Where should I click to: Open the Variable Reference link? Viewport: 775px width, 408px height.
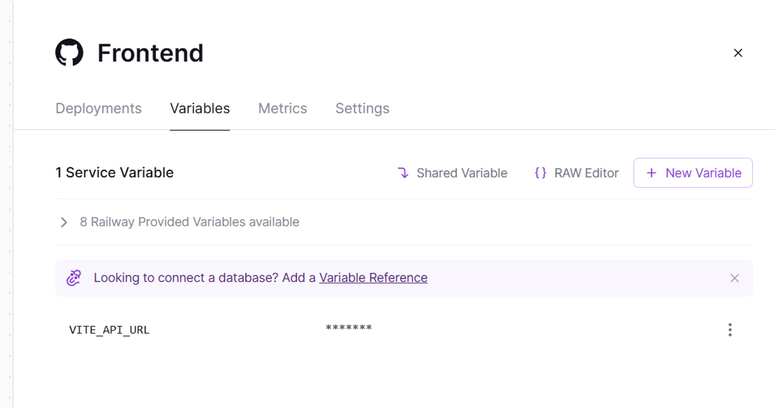[373, 278]
